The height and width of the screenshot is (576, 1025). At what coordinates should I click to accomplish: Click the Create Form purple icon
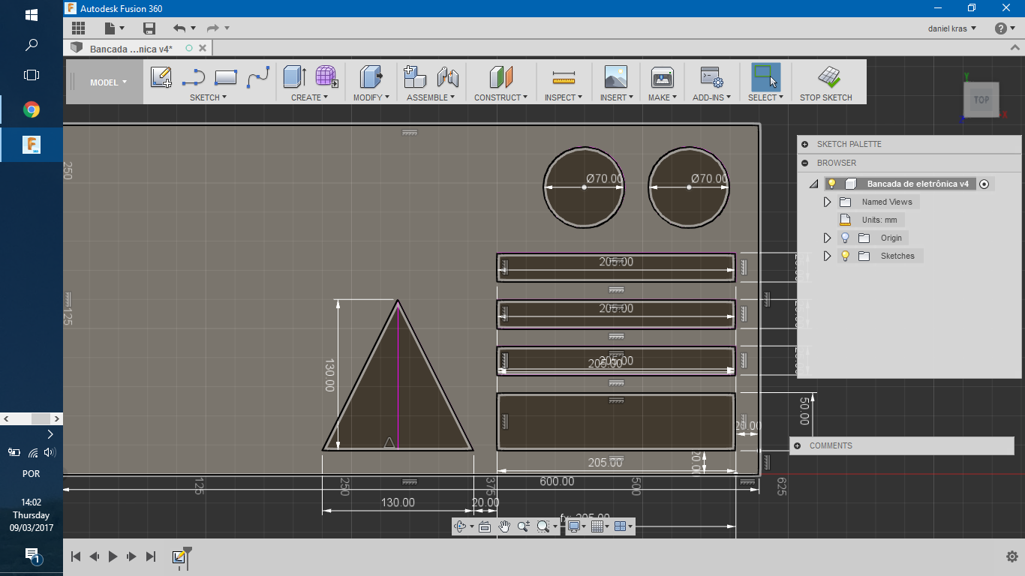pos(326,77)
